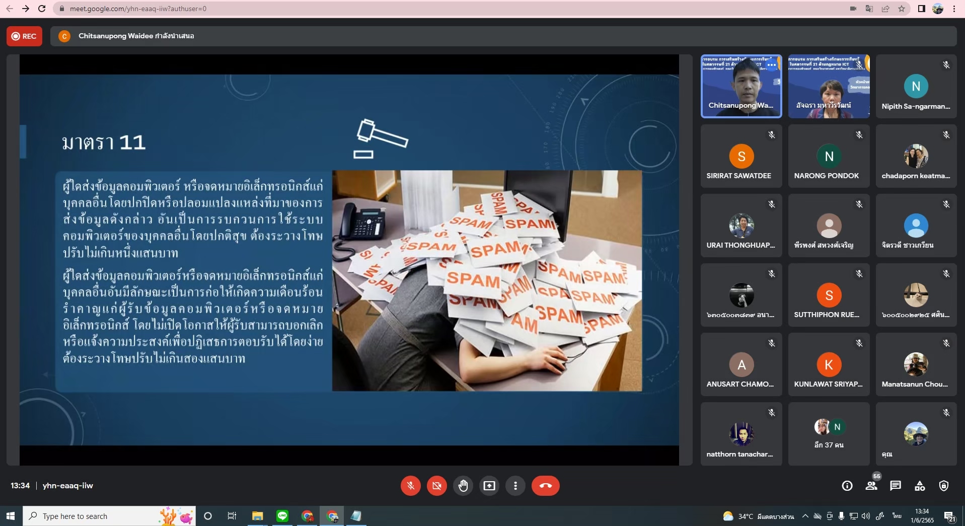This screenshot has height=526, width=965.
Task: Raise hand in the meeting
Action: click(463, 486)
